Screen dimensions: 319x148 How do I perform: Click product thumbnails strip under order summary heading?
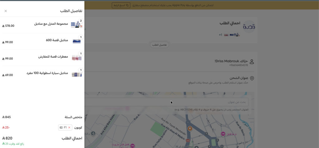click(x=232, y=35)
